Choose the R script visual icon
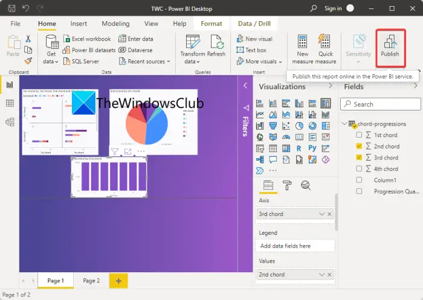The width and height of the screenshot is (423, 300). coord(299,148)
